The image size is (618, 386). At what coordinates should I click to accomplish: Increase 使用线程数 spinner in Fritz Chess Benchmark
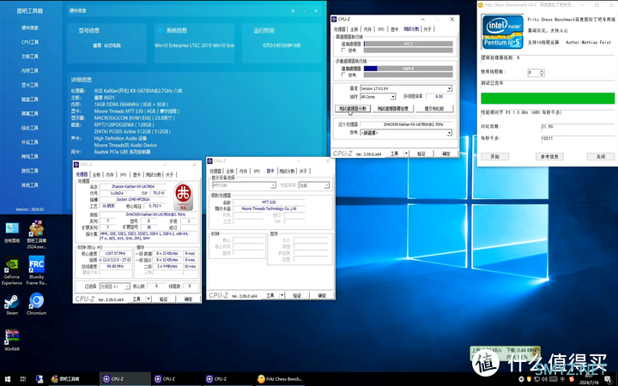coord(542,71)
